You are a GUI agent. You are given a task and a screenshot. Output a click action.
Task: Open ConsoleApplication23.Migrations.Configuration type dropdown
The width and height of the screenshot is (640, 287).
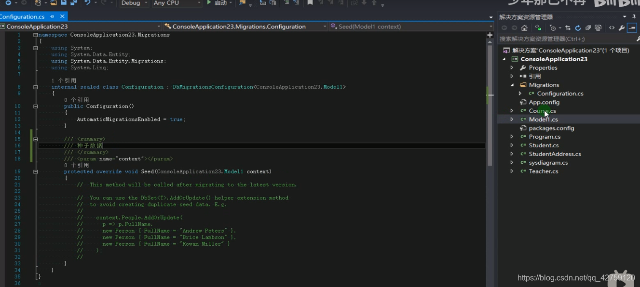pos(245,26)
